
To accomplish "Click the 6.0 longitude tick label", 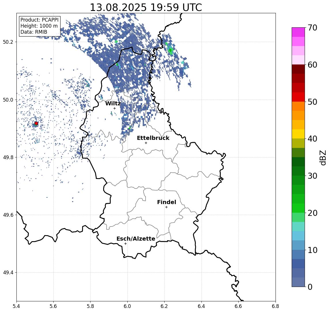I will (x=127, y=306).
